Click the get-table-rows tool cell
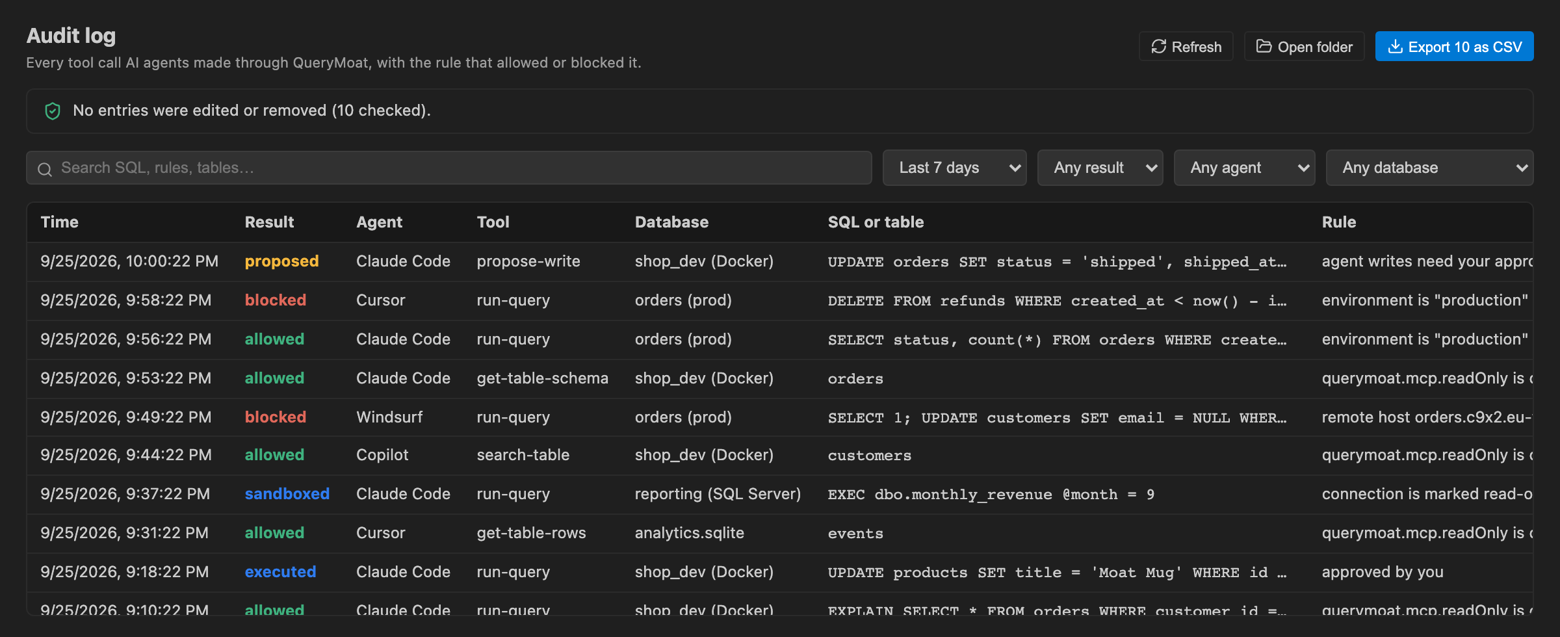 531,533
